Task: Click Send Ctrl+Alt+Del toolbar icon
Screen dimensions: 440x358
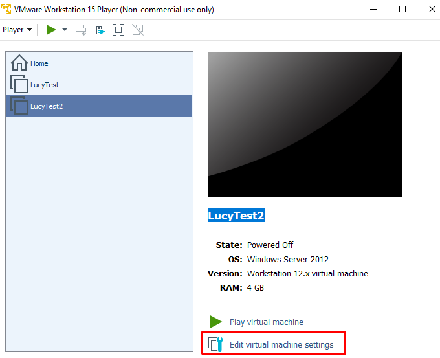Action: (x=81, y=30)
